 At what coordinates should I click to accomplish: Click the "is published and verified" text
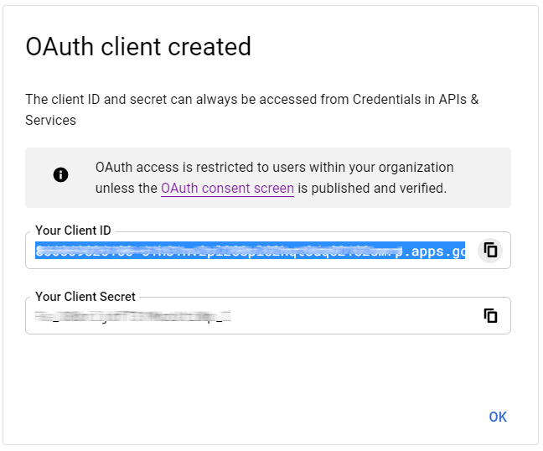pos(372,189)
